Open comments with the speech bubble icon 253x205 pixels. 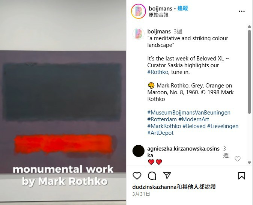152,176
